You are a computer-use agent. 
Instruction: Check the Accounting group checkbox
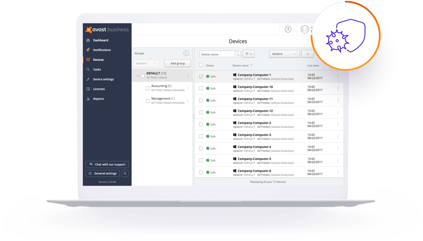tap(148, 88)
